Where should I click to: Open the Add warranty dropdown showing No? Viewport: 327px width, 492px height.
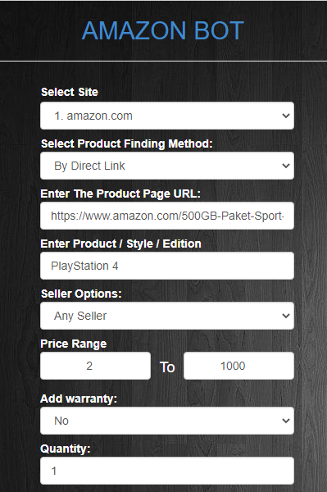pyautogui.click(x=167, y=421)
